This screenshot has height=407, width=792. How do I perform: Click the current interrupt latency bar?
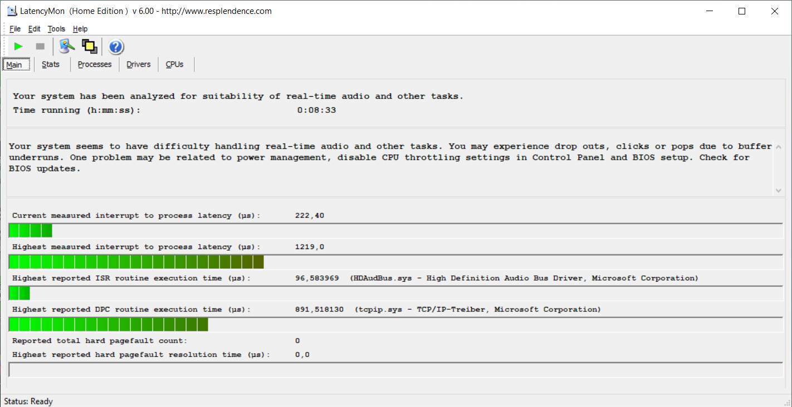[396, 230]
